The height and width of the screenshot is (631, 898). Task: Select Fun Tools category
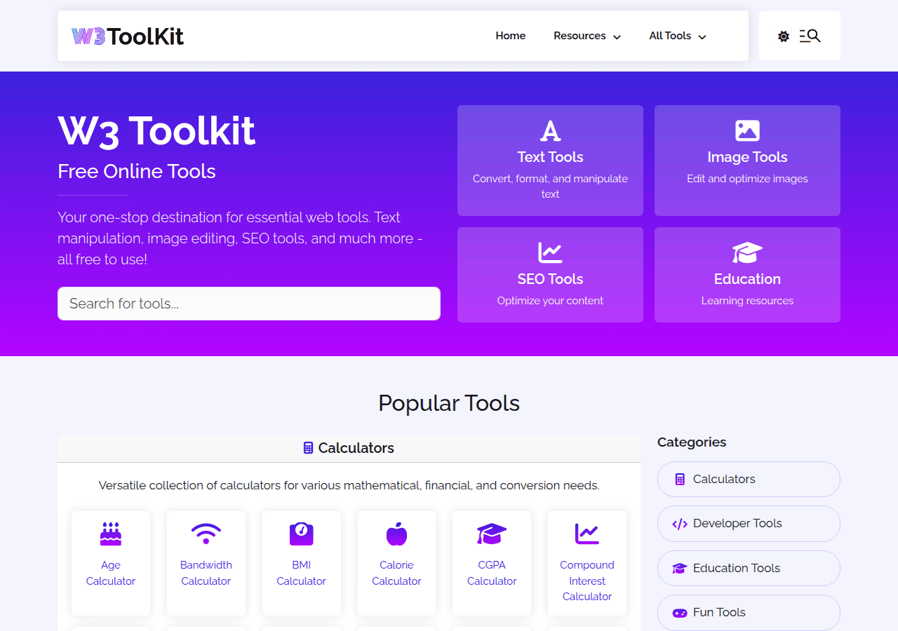749,612
